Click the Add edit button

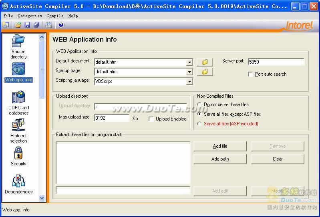pos(220,191)
